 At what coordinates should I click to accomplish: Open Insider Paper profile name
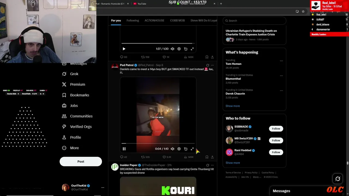[129, 165]
